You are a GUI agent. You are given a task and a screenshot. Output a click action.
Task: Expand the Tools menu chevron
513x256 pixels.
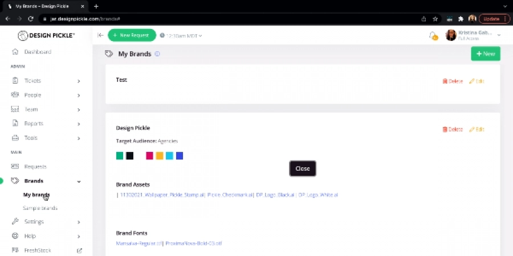tap(79, 138)
